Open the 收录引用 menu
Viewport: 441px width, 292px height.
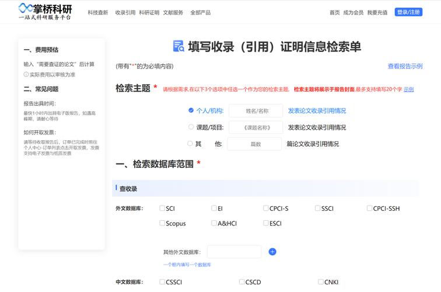[125, 12]
